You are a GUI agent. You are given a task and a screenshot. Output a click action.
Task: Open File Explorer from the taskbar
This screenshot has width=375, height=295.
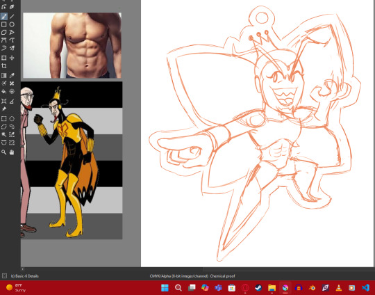(272, 287)
